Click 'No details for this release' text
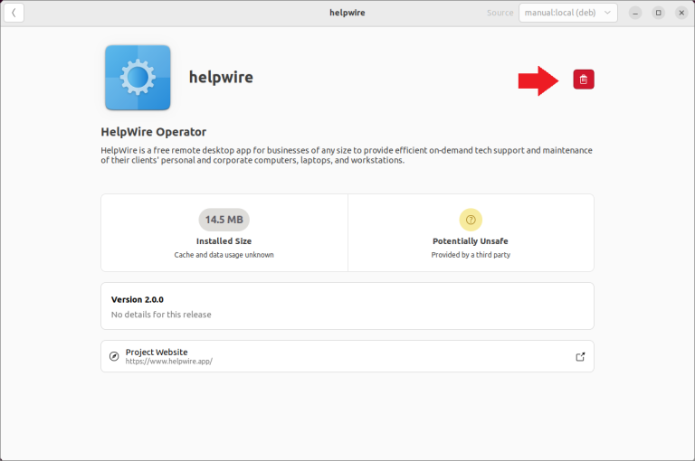Screen dimensions: 695x461 [161, 315]
